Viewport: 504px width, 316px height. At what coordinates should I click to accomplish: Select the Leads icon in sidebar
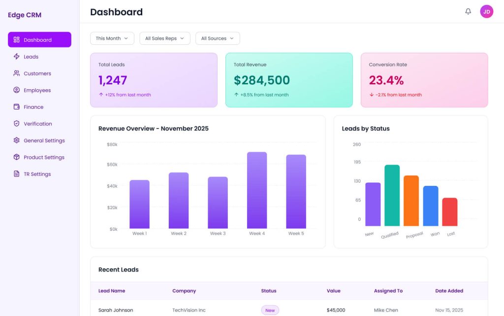(16, 57)
